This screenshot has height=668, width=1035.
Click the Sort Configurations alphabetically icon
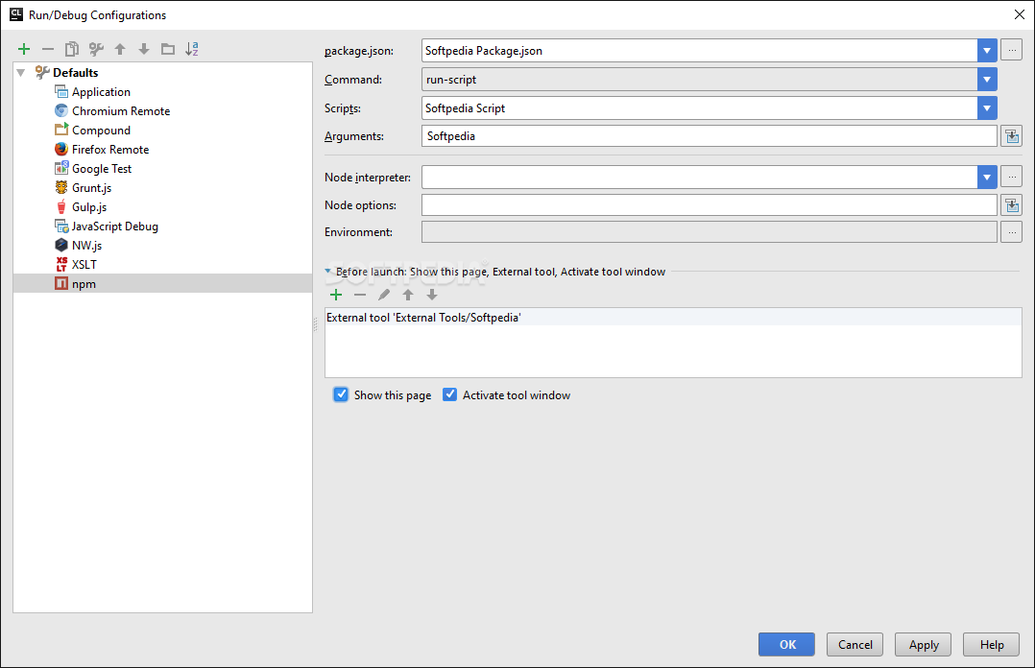(192, 49)
